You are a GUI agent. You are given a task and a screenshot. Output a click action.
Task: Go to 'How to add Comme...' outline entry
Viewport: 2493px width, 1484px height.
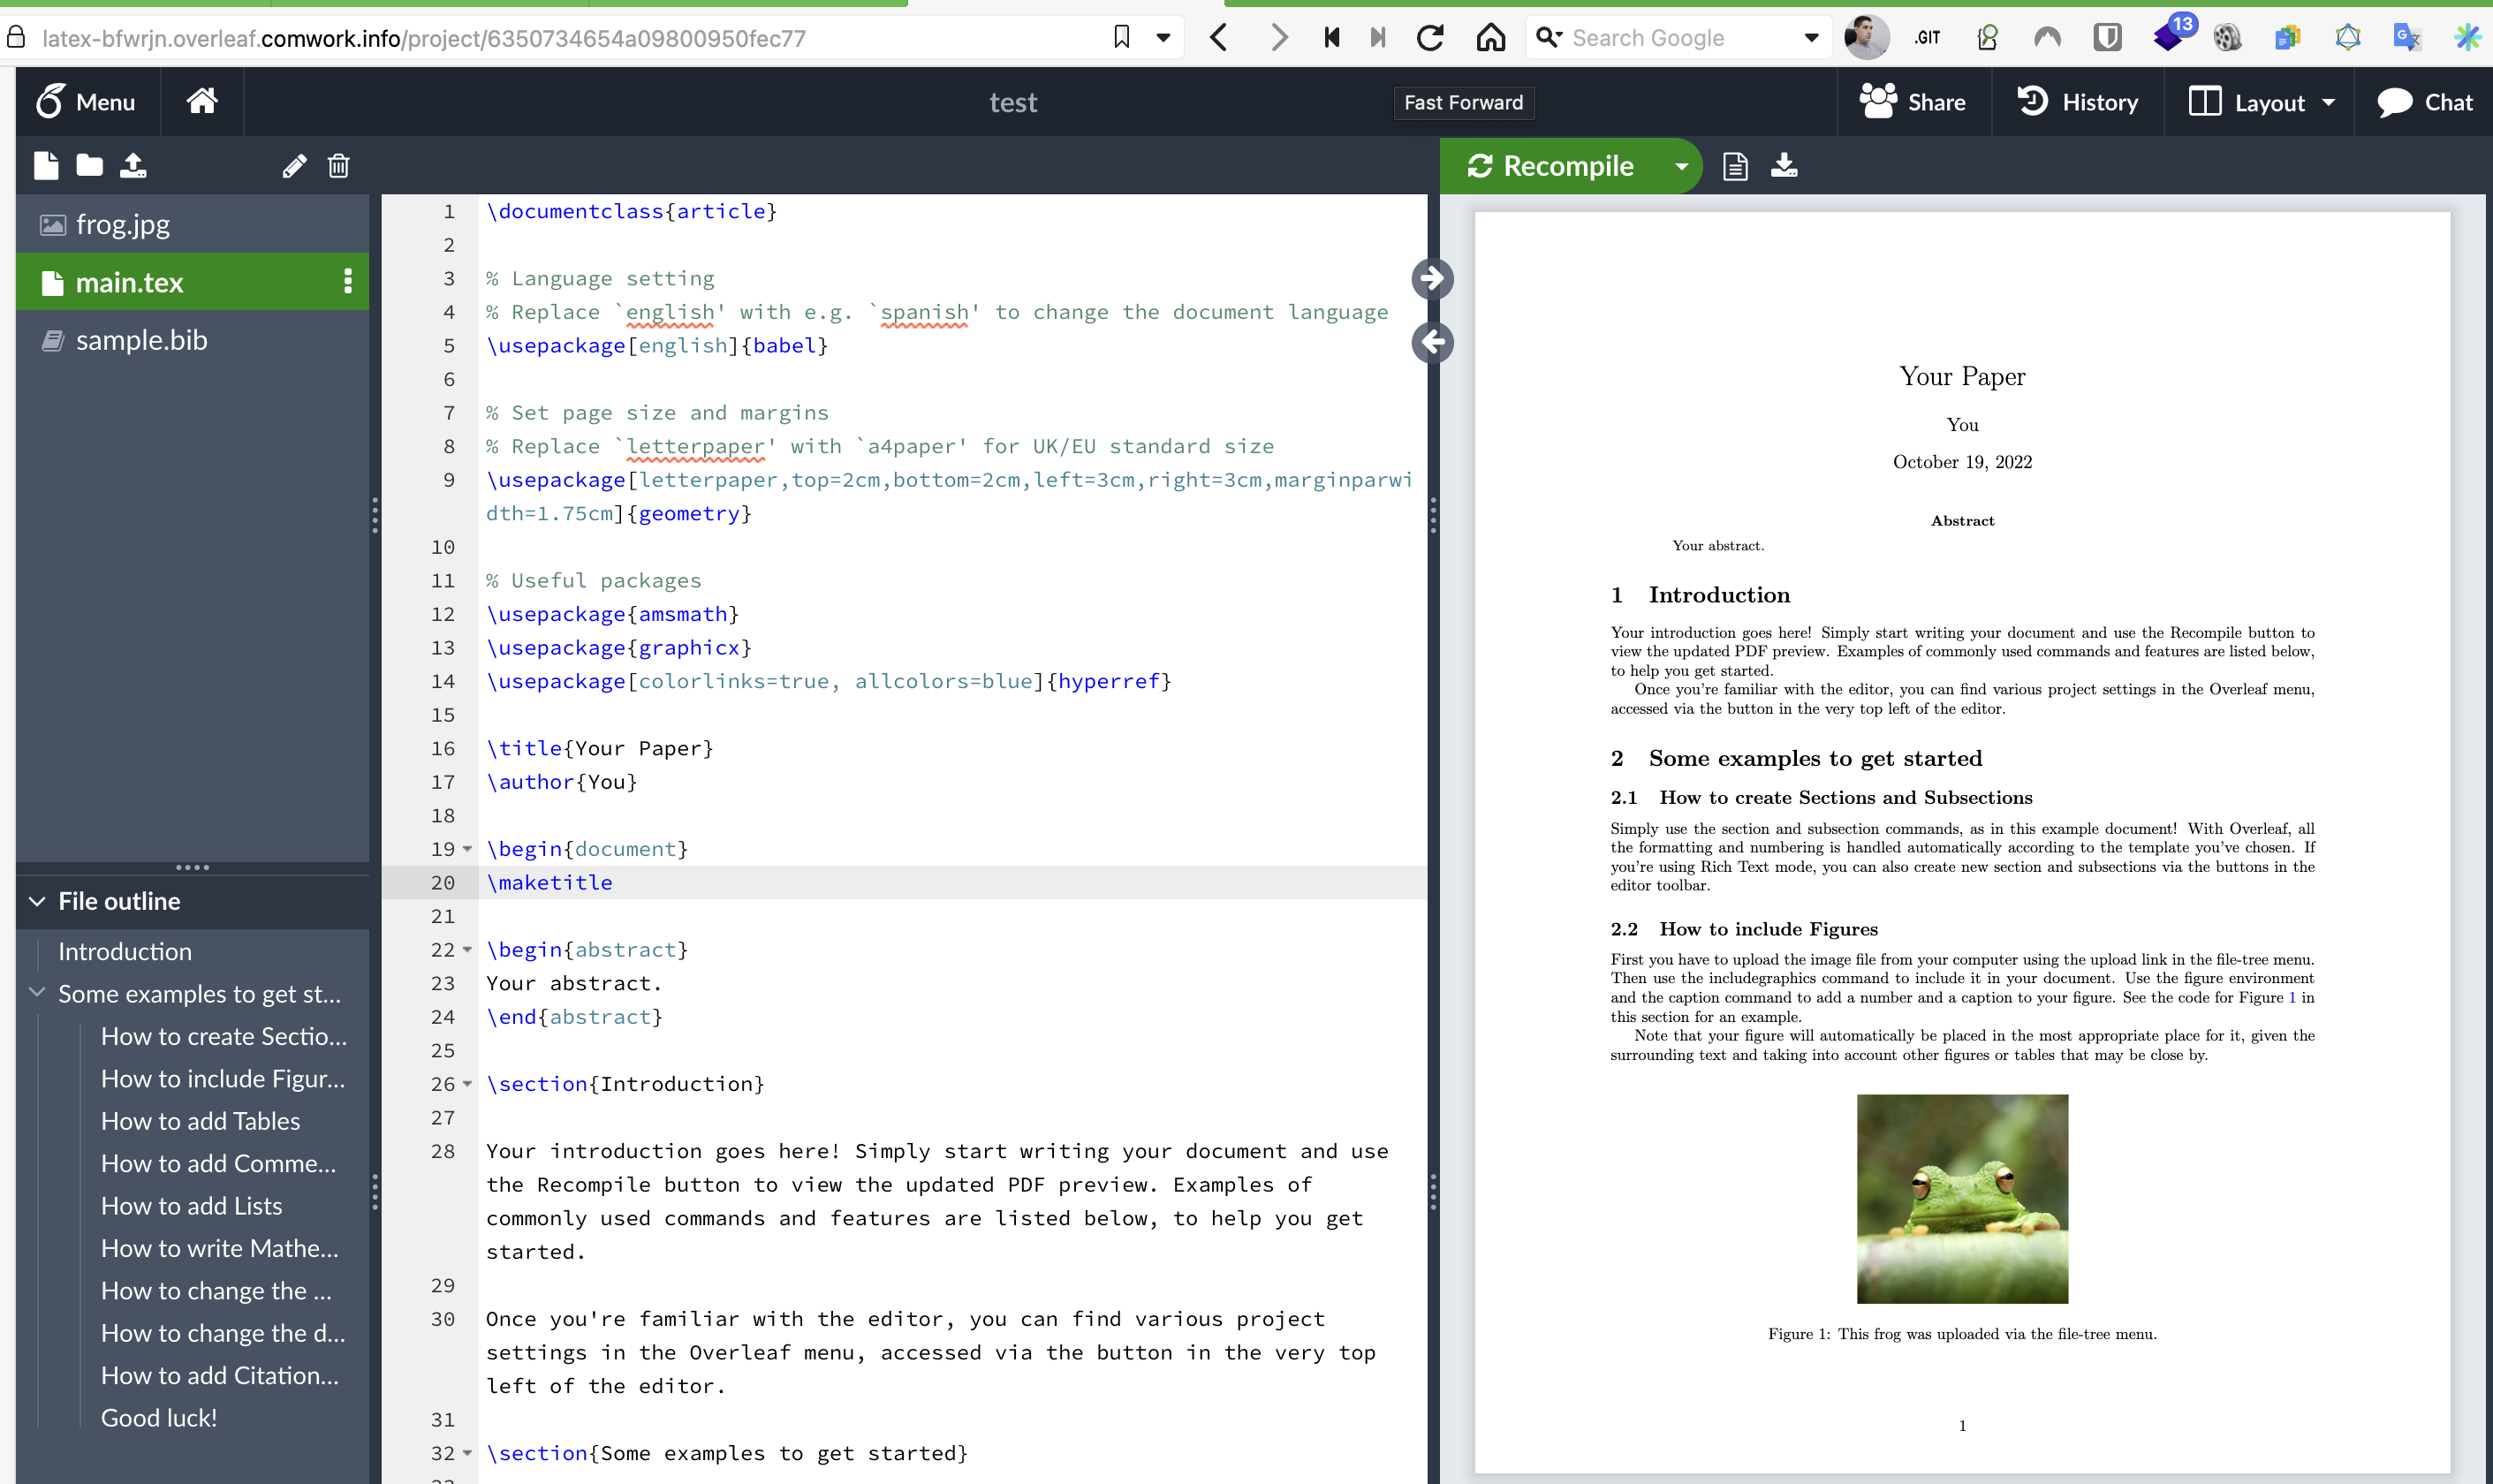[218, 1163]
